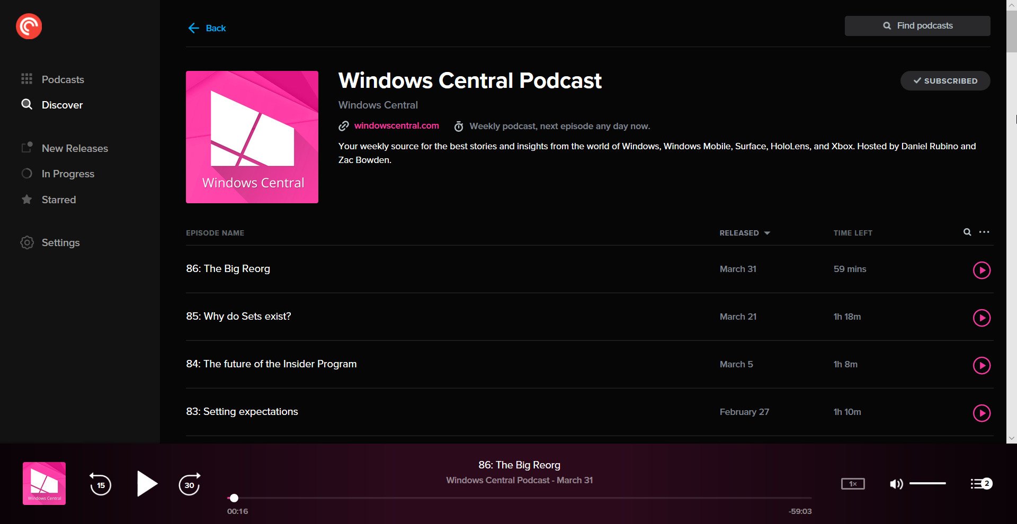This screenshot has width=1017, height=524.
Task: Sort episodes by the Released column
Action: pos(744,233)
